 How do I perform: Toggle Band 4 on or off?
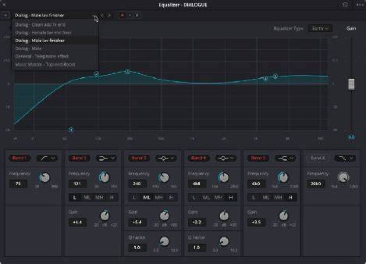[199, 158]
